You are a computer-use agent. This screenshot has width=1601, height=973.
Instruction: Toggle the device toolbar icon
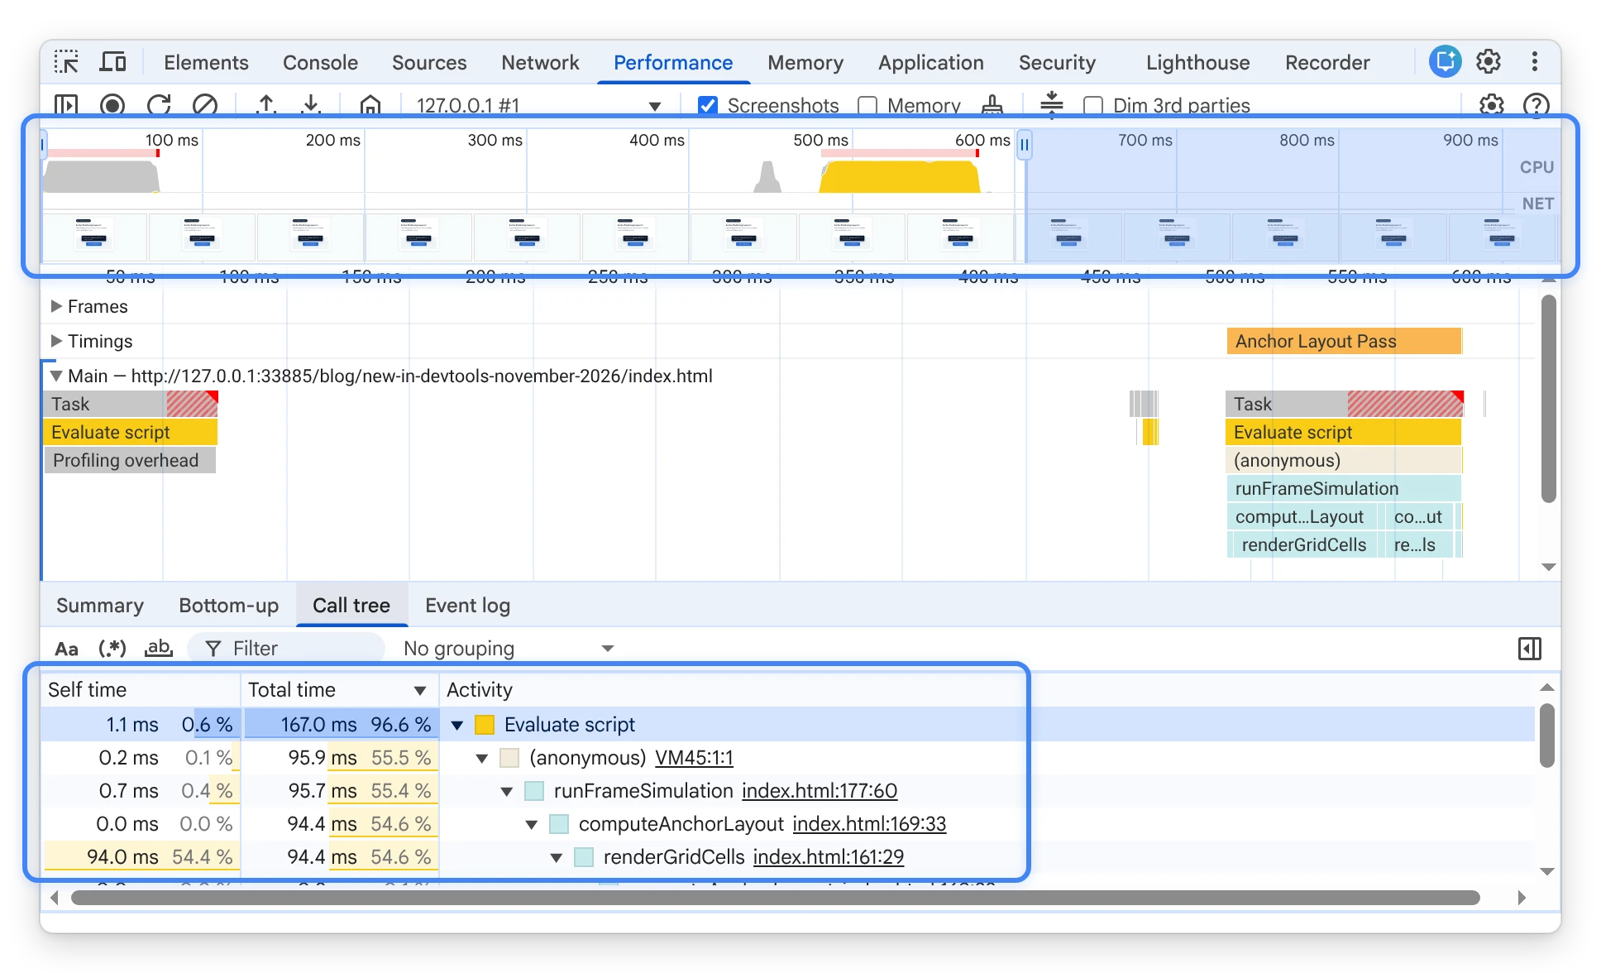[x=112, y=62]
